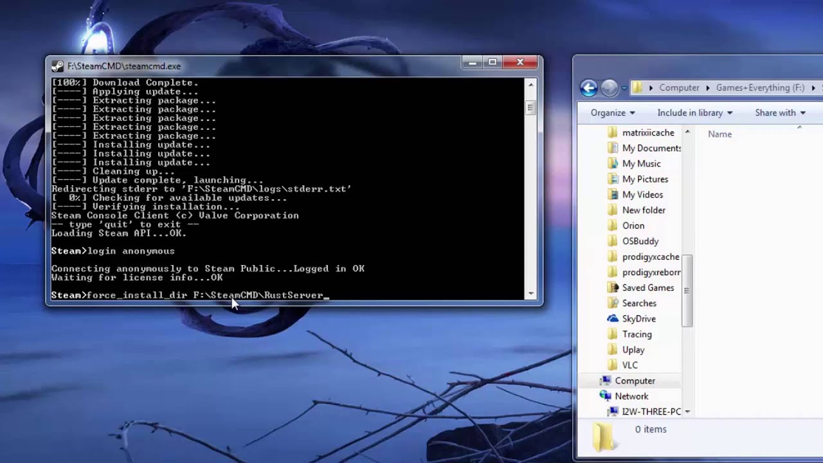The width and height of the screenshot is (823, 463).
Task: Select the My Videos folder
Action: click(x=642, y=194)
